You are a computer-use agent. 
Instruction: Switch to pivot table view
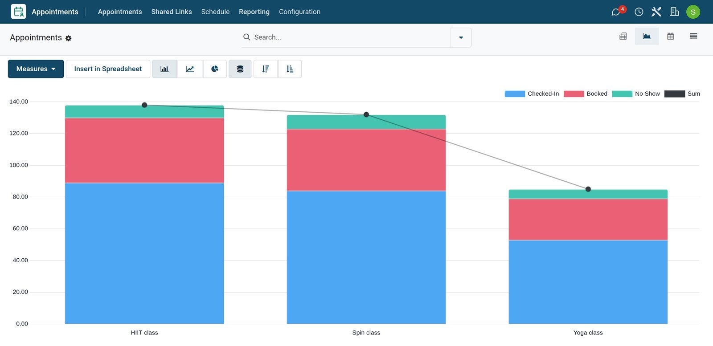pos(623,37)
